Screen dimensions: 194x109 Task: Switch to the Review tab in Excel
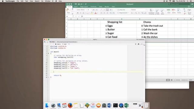[107, 7]
